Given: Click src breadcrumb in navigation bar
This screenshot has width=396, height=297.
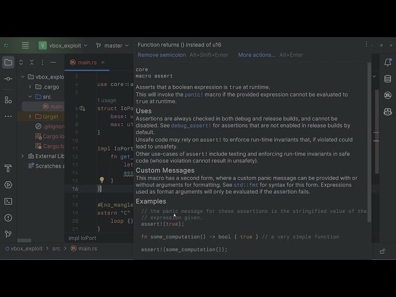Looking at the screenshot, I should click(56, 249).
